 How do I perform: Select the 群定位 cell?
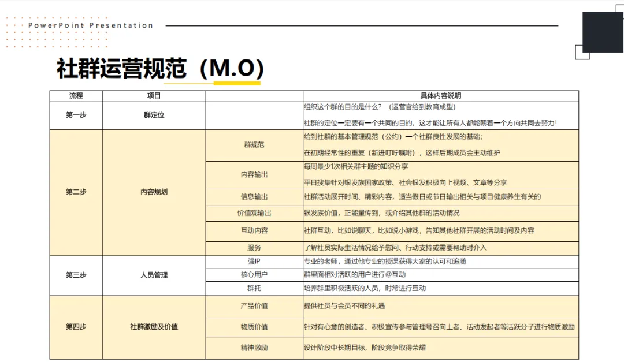point(154,115)
